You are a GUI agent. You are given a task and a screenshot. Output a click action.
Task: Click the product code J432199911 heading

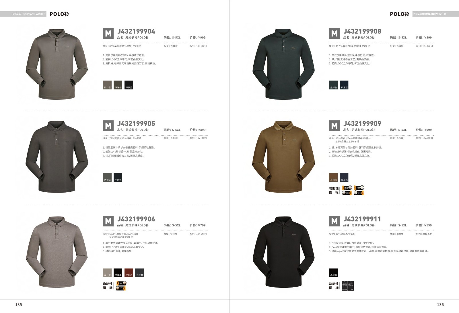coord(362,219)
